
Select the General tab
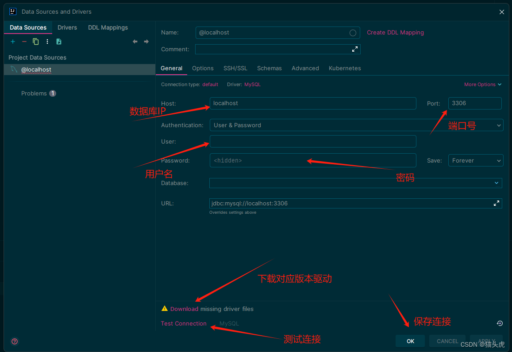coord(171,68)
